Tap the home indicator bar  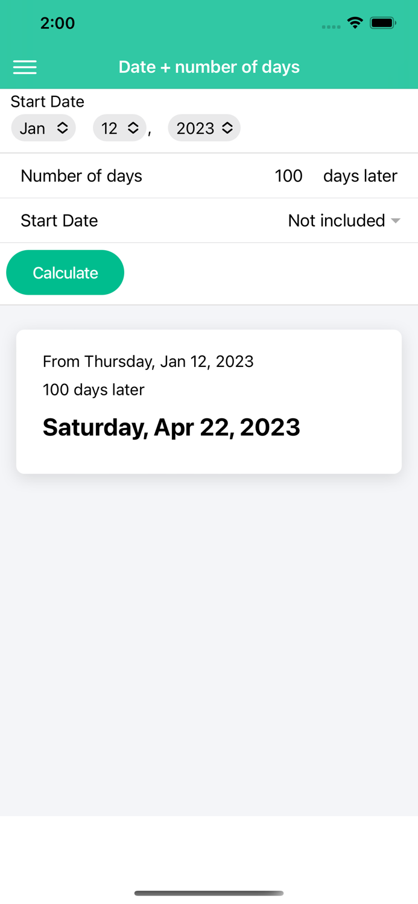pyautogui.click(x=209, y=893)
